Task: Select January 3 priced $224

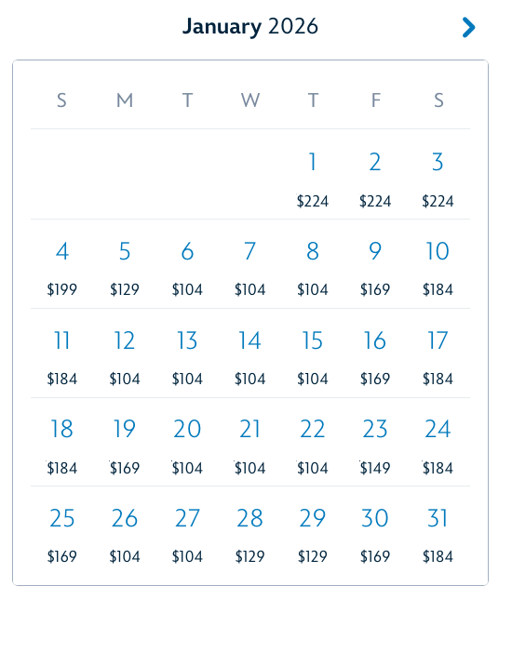Action: (438, 179)
